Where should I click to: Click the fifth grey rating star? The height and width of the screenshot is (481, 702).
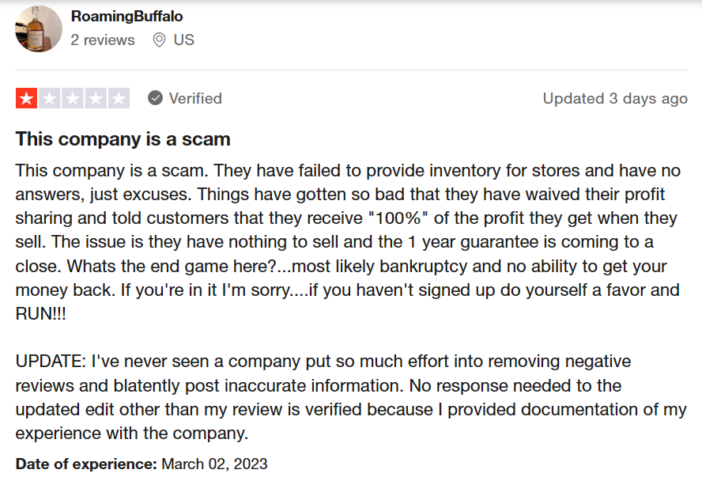119,99
